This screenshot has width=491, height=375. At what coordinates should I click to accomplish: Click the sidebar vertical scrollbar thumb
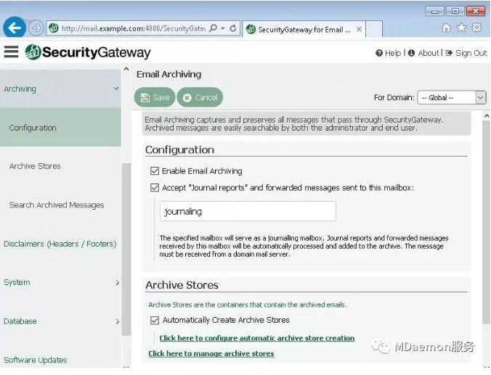tap(126, 250)
